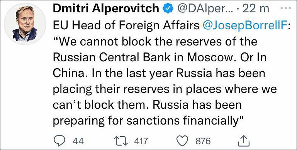
Task: Click the 417 retweets count
Action: click(141, 141)
